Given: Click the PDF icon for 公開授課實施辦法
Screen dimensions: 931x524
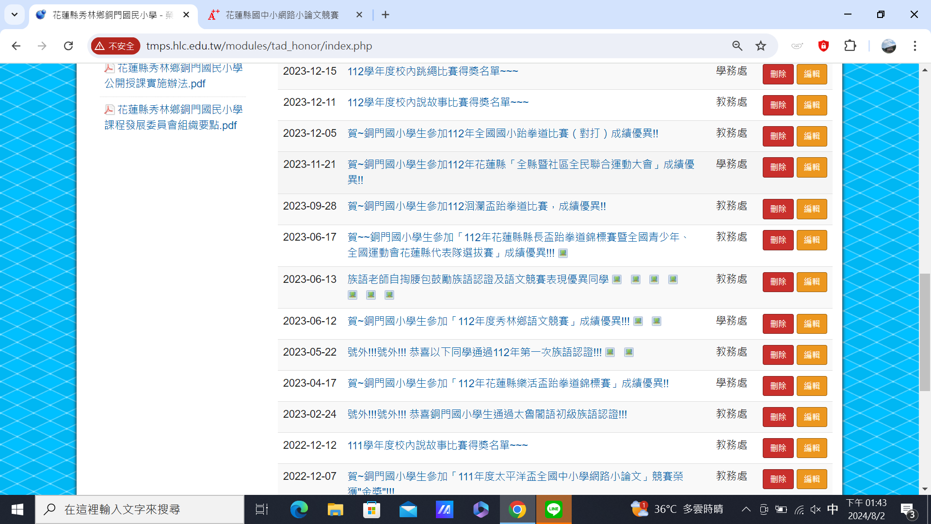Looking at the screenshot, I should [x=110, y=68].
